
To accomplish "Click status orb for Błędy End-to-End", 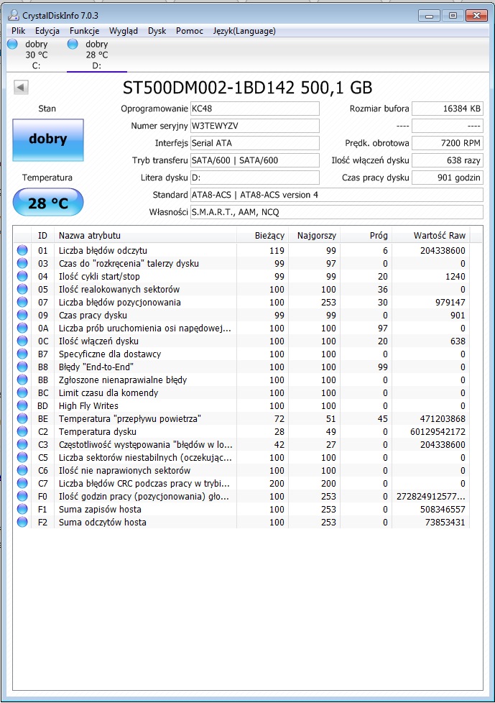I will (22, 367).
